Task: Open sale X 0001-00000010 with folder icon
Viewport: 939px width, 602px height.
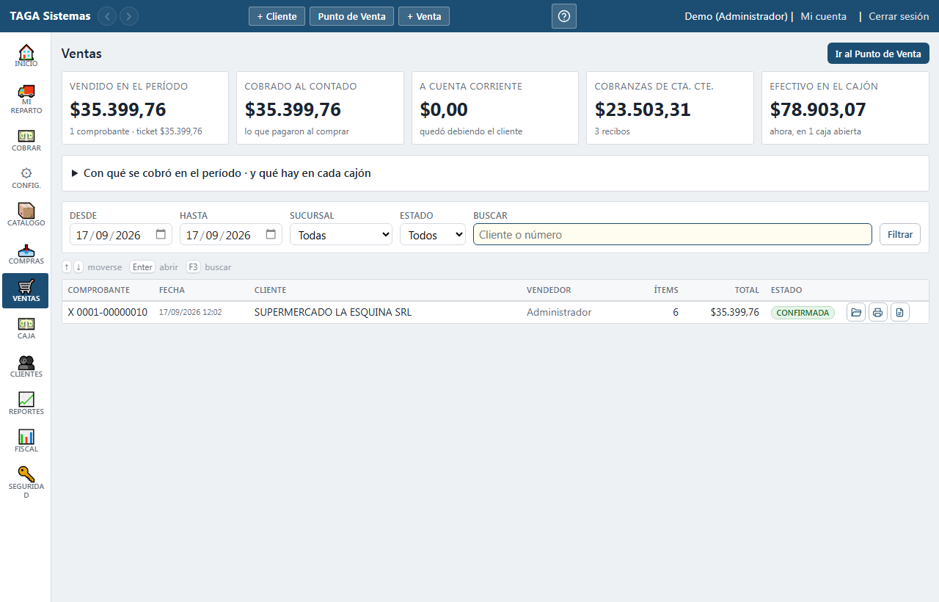Action: [x=856, y=312]
